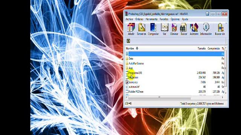Open the Herramientas menu
241x135 pixels.
coord(151,19)
